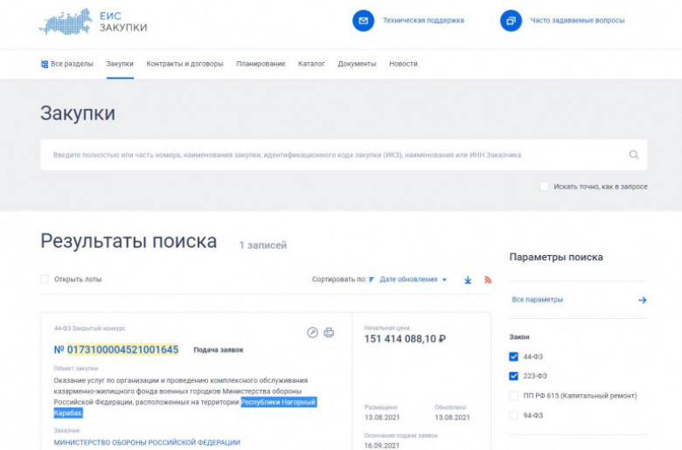Switch to the 'Планирование' tab
The width and height of the screenshot is (682, 450).
(261, 64)
